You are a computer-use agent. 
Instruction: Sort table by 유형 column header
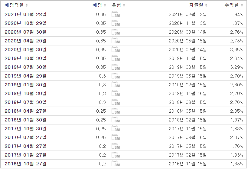pos(118,5)
